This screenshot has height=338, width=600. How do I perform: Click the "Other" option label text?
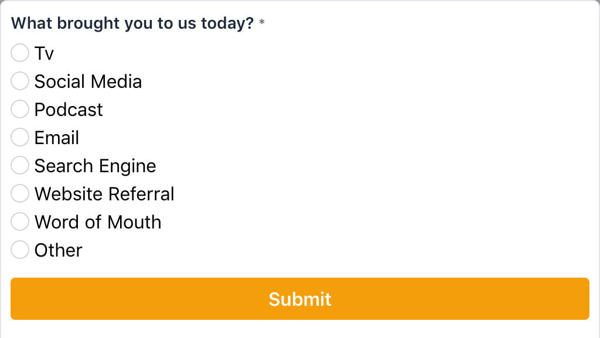pos(58,250)
